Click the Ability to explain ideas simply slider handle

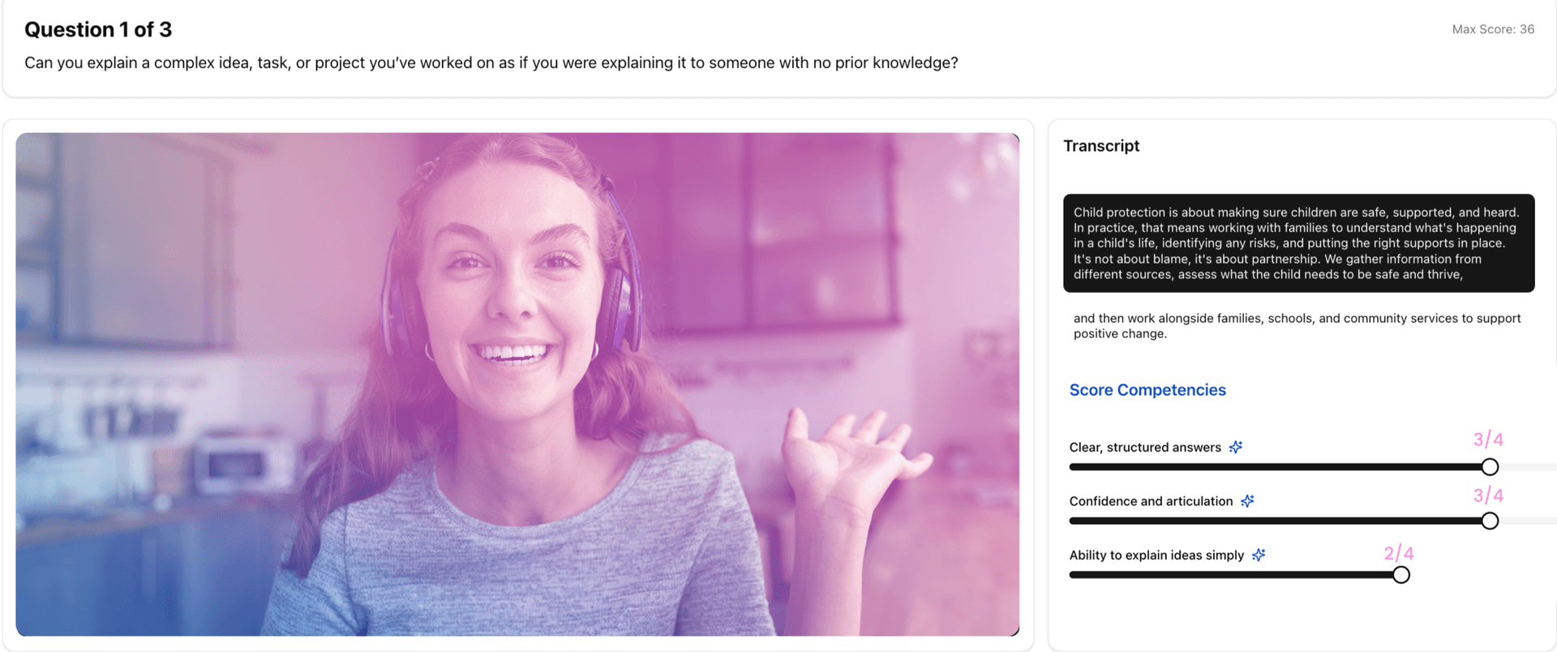pyautogui.click(x=1400, y=575)
